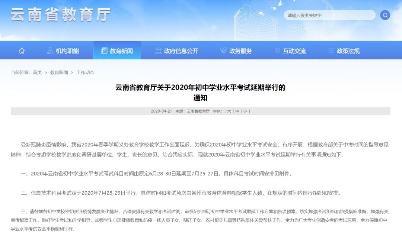
Task: Click the paragraph beginning 受新冠肺炎疫情影响
Action: [200, 150]
